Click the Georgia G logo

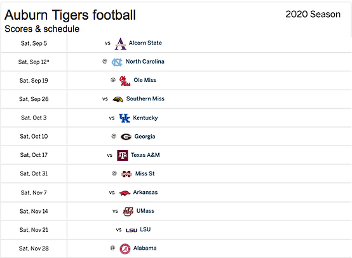pyautogui.click(x=126, y=137)
